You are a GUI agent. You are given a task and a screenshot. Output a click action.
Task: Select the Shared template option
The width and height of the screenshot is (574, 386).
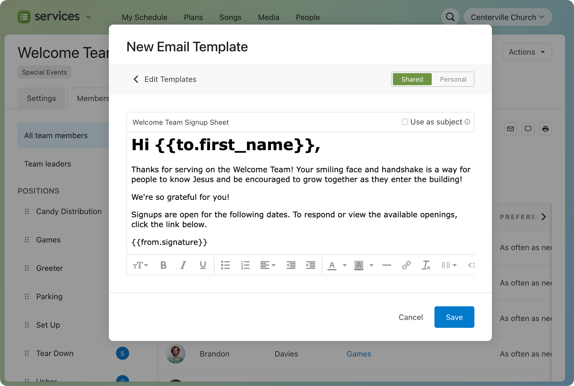[412, 79]
